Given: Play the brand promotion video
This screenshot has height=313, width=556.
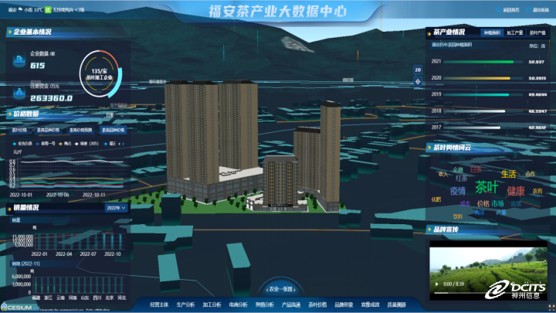Looking at the screenshot, I should point(438,284).
